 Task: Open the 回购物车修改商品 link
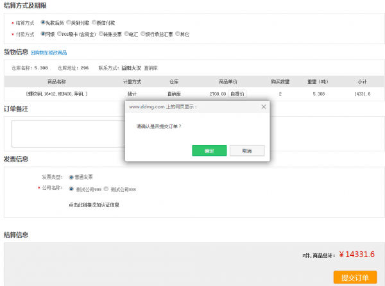(x=49, y=53)
